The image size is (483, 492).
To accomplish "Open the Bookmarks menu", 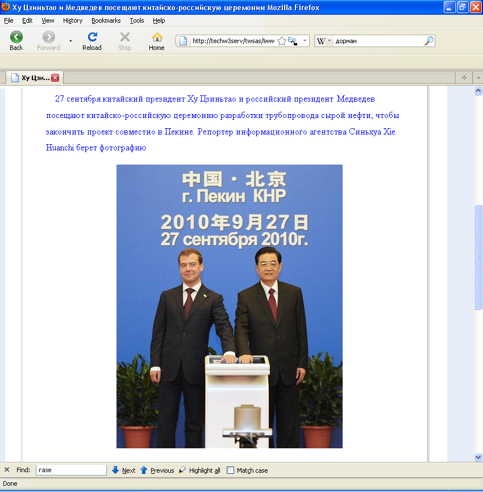I will pyautogui.click(x=106, y=20).
